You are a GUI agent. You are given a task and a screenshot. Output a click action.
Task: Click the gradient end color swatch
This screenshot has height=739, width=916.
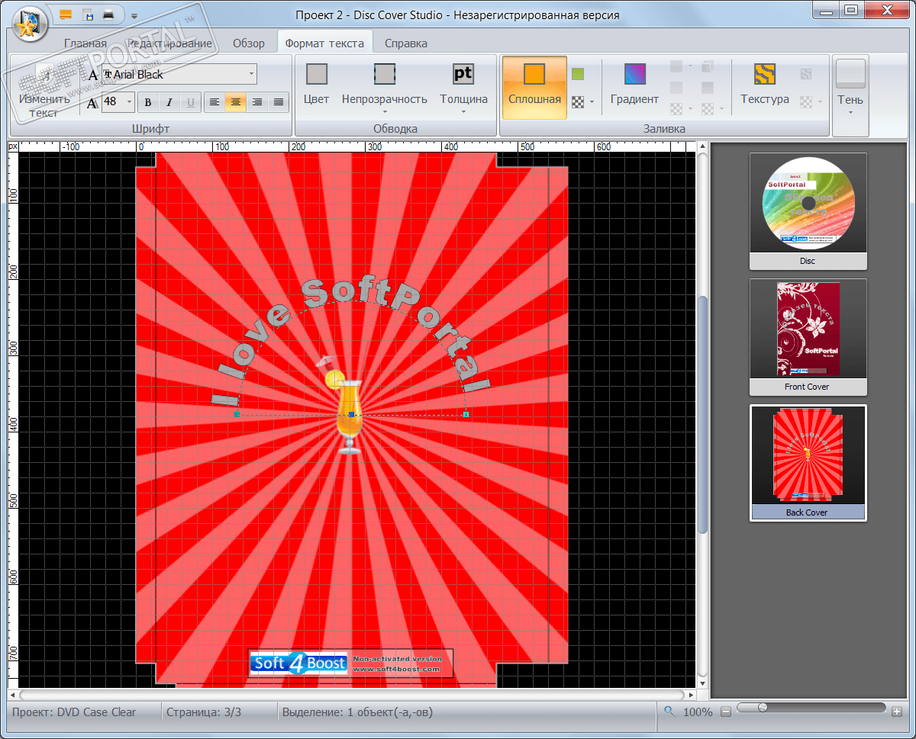[x=676, y=88]
